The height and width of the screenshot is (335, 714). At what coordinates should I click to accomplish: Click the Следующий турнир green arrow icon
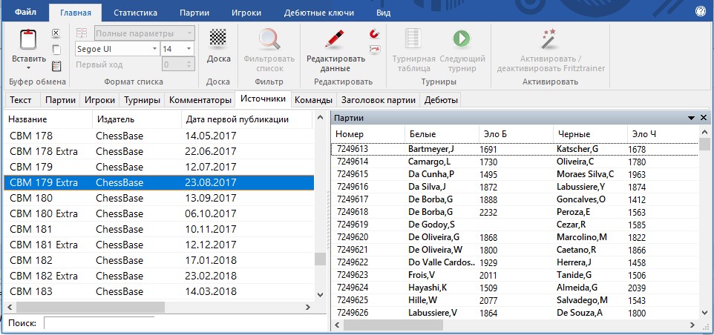pos(462,38)
